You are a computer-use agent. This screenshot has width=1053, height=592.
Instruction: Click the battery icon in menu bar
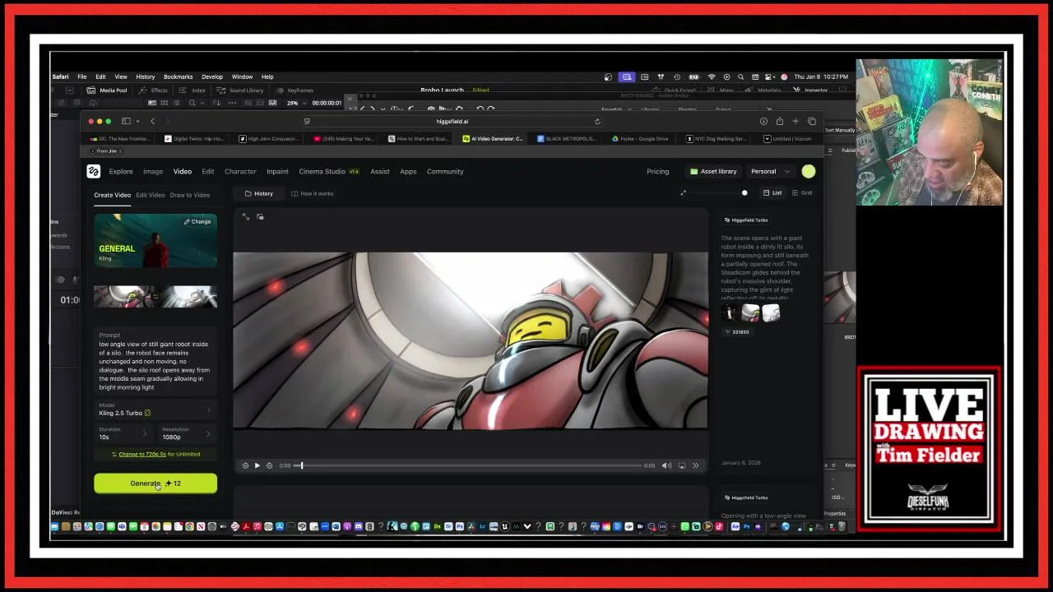tap(693, 76)
